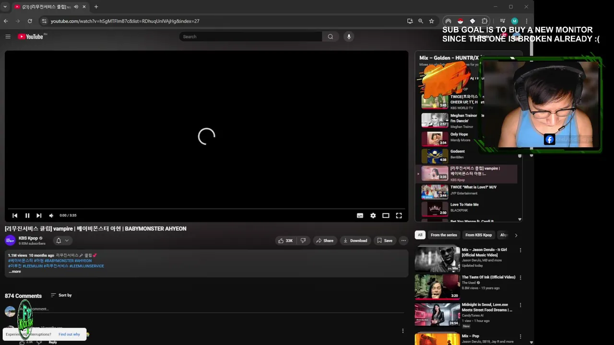Select the All filter chip
This screenshot has width=614, height=345.
[x=420, y=235]
